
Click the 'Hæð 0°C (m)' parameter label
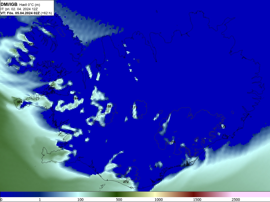pos(30,5)
